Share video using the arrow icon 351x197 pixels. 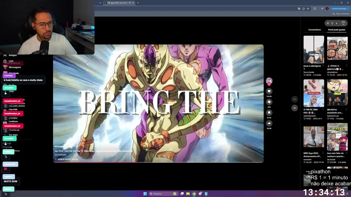click(269, 123)
